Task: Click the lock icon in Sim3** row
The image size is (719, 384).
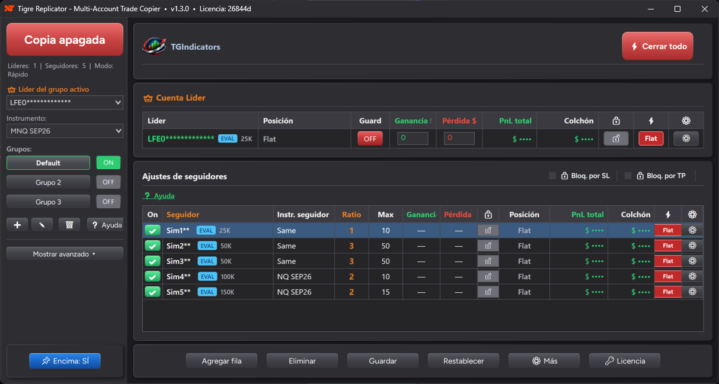Action: [488, 261]
